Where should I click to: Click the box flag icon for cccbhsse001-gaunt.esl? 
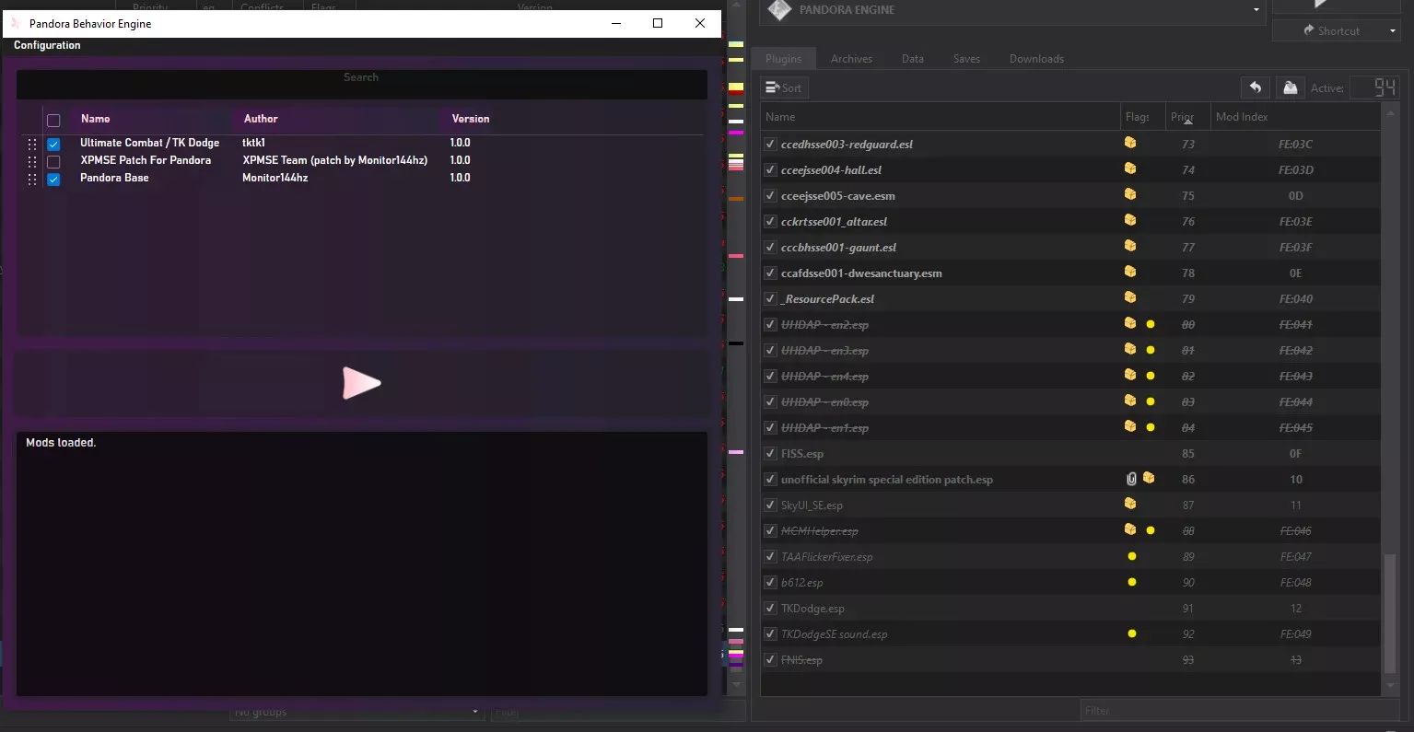(x=1130, y=246)
